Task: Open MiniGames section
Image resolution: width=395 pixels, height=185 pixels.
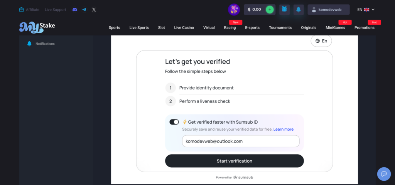Action: (335, 28)
